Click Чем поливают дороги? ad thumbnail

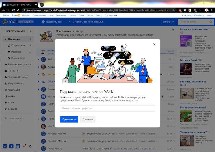point(187,140)
